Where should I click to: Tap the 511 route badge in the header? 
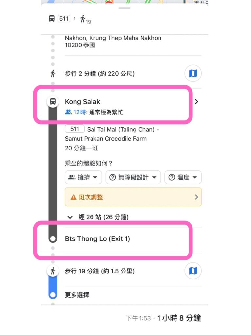click(64, 19)
